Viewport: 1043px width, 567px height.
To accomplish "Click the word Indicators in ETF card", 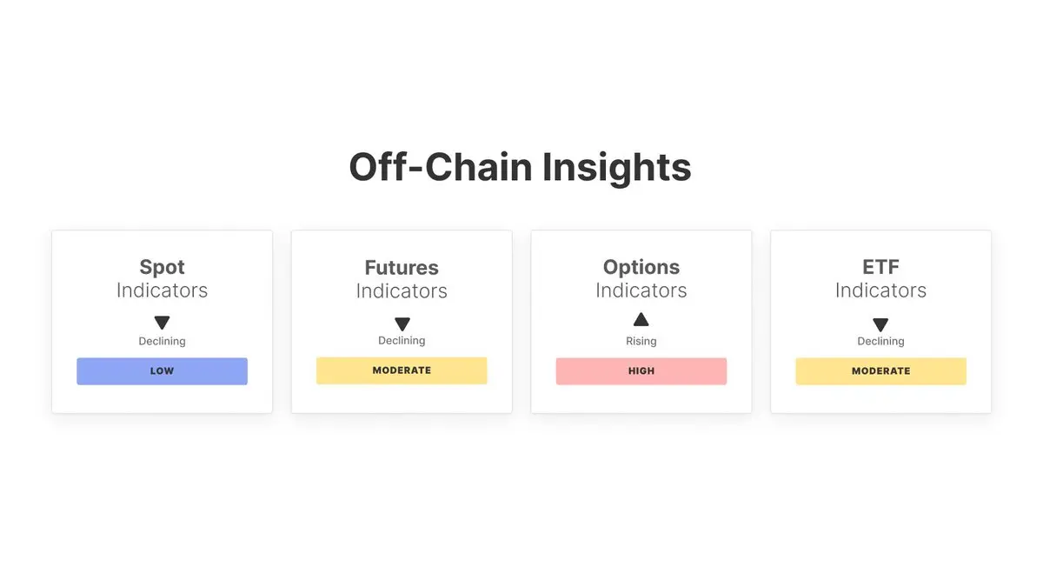I will pos(880,290).
